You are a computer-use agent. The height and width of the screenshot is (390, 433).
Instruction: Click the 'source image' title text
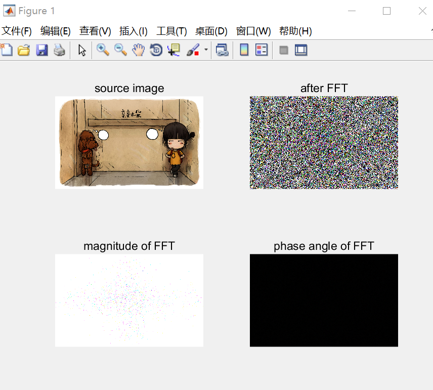click(x=129, y=89)
